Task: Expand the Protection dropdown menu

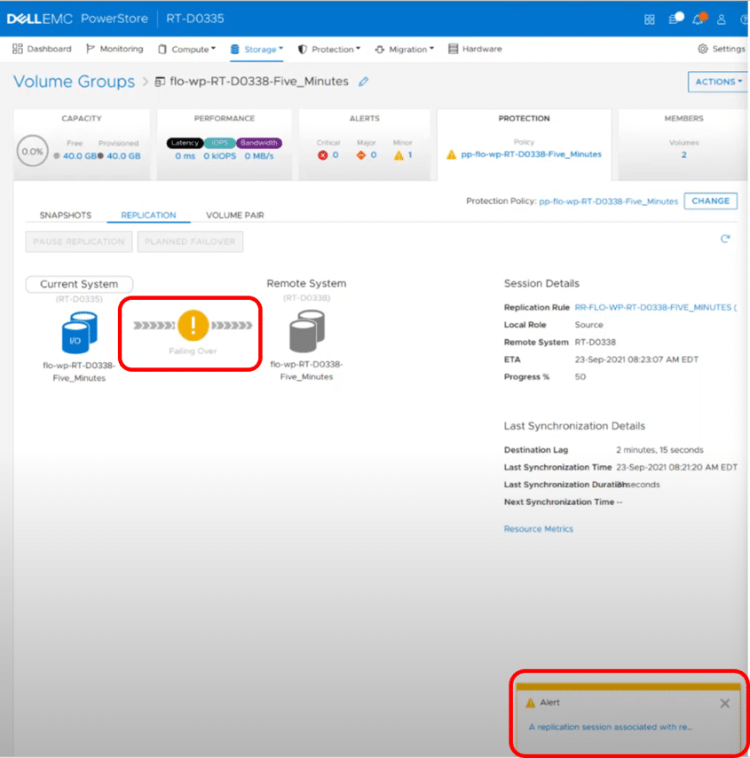Action: click(358, 48)
